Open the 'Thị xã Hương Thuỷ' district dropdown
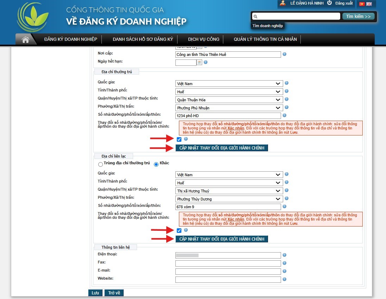 pyautogui.click(x=229, y=191)
